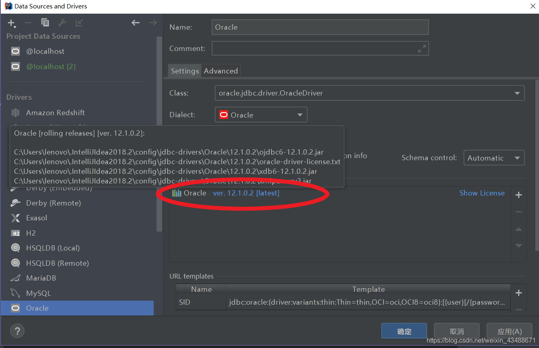
Task: Click the duplicate data source icon
Action: (x=45, y=23)
